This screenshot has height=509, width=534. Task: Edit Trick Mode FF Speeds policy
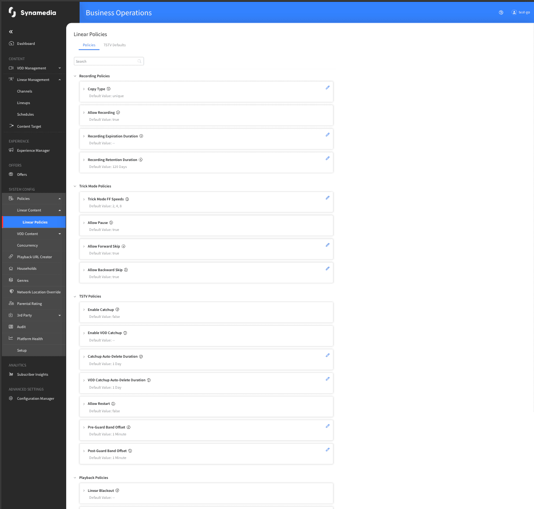[327, 198]
